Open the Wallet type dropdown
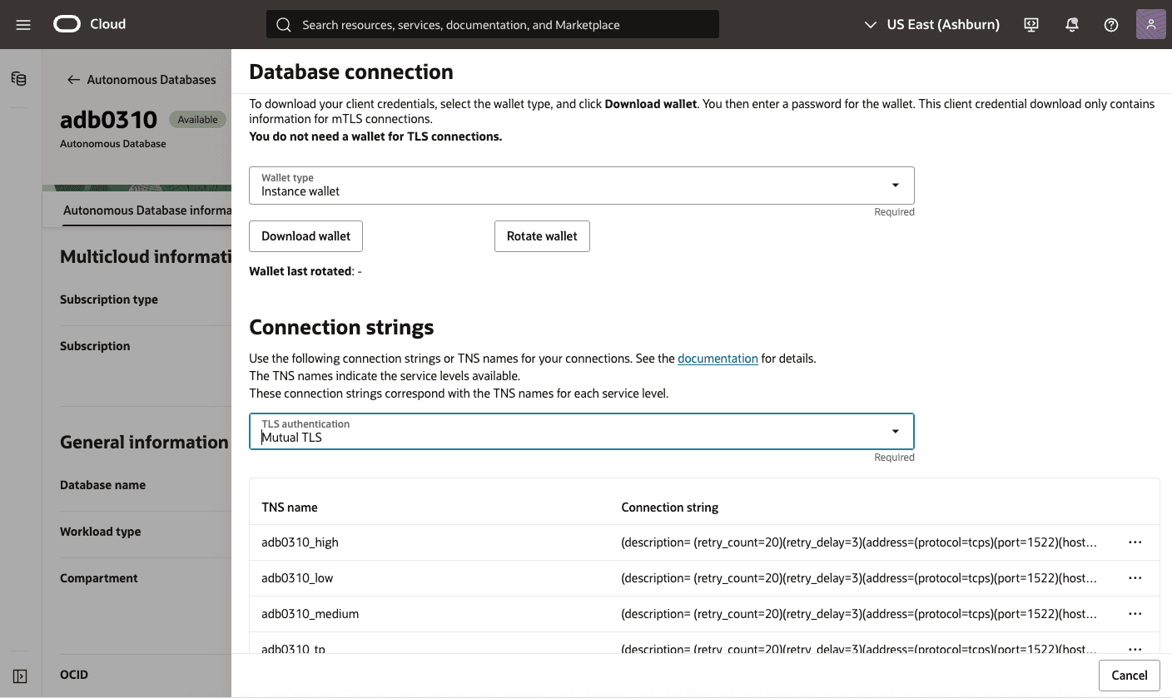 click(x=895, y=185)
